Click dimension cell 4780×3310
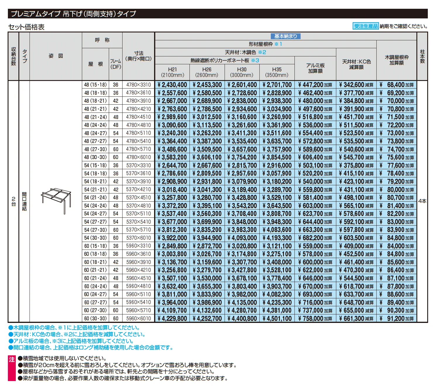This screenshot has width=436, height=391. [x=139, y=85]
